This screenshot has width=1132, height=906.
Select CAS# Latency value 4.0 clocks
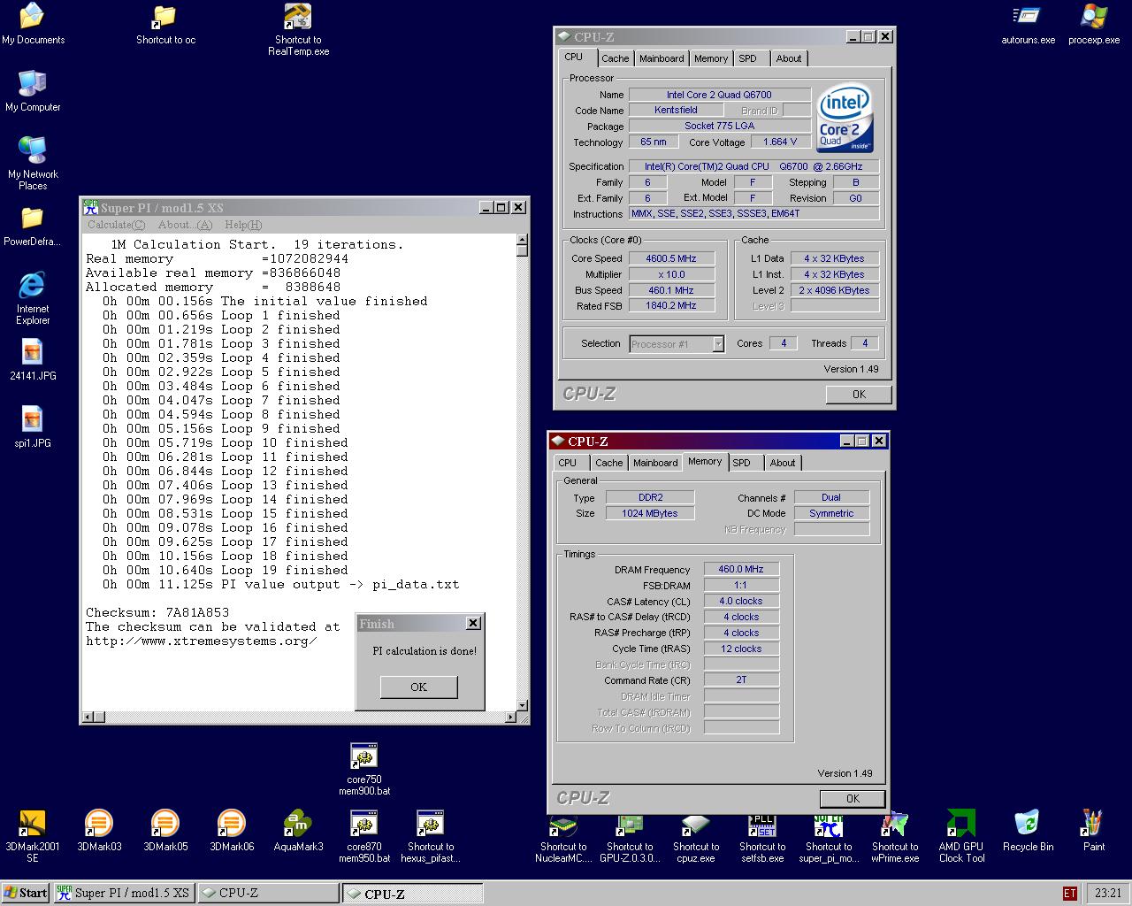pos(741,601)
